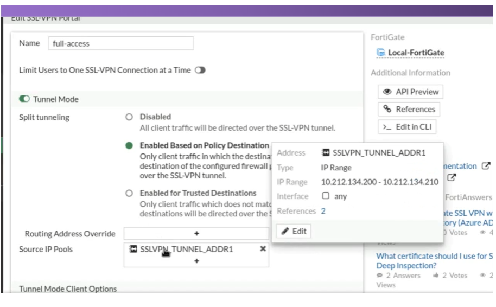Select Enabled Based on Policy Destination radio
This screenshot has width=496, height=307.
pyautogui.click(x=129, y=145)
